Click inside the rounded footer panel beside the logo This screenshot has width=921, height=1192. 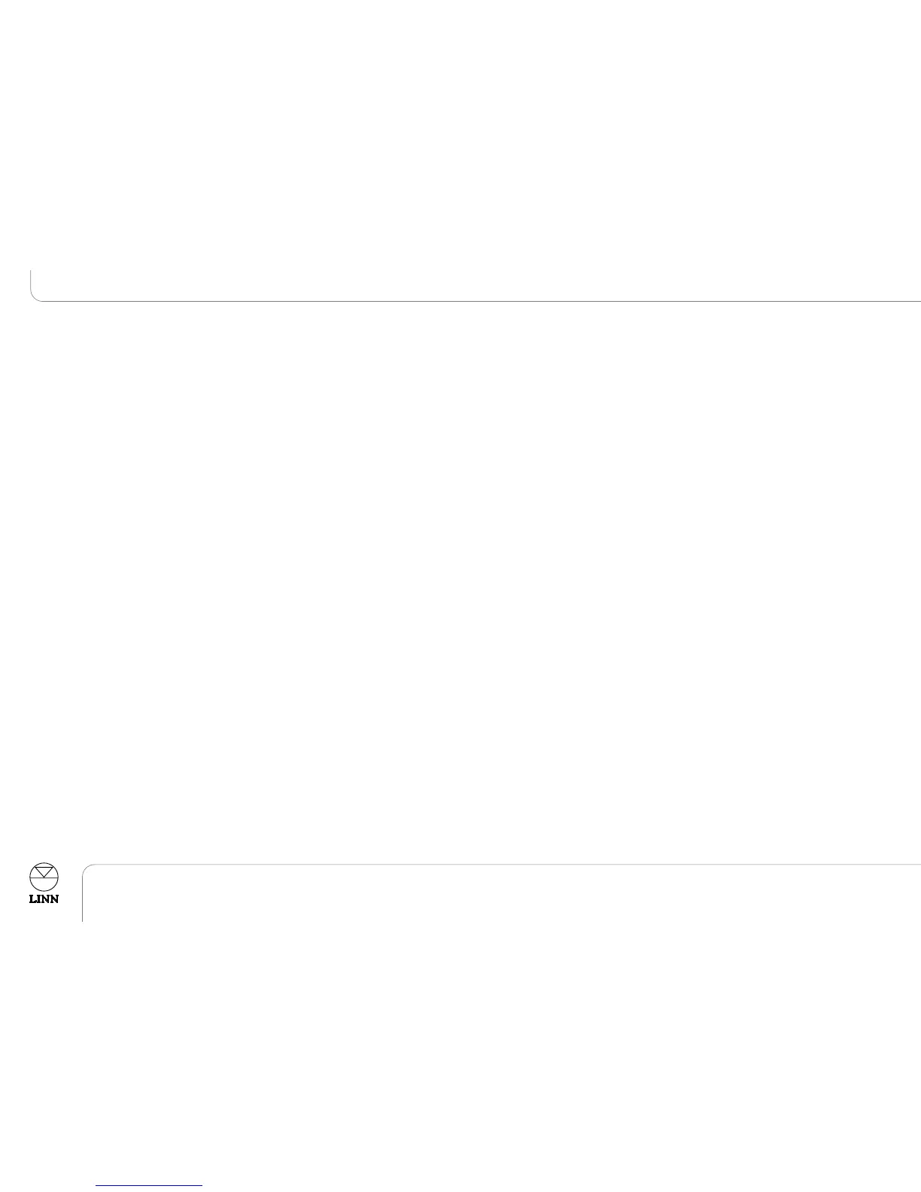coord(501,893)
